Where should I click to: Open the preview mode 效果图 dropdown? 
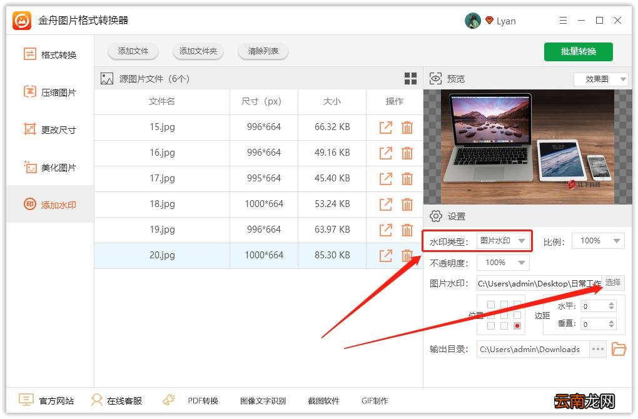[x=601, y=79]
